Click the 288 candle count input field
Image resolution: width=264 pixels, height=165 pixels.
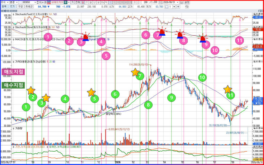[x=145, y=2]
